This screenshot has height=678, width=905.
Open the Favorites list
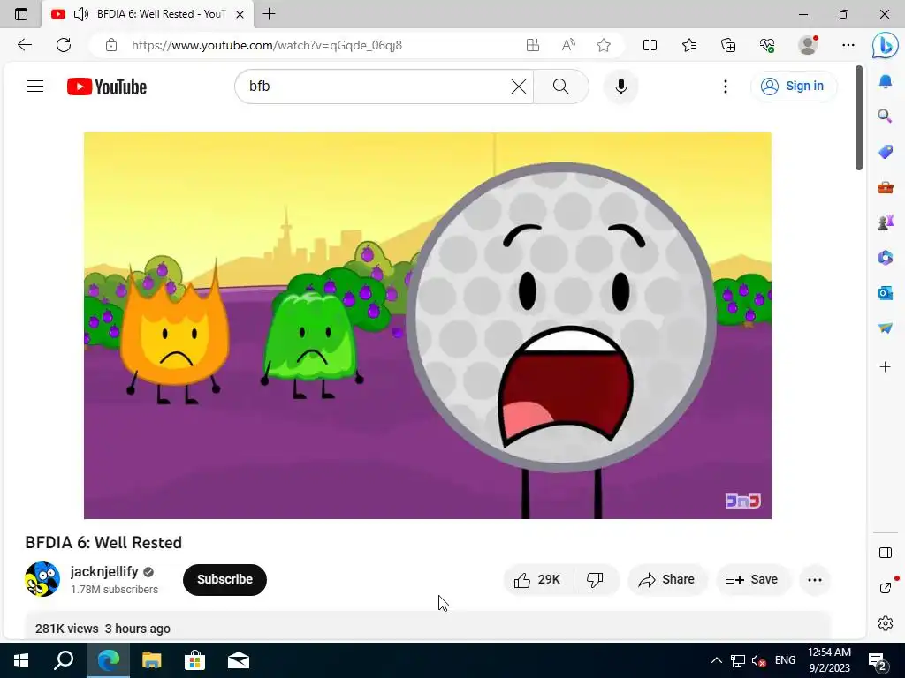(x=689, y=45)
